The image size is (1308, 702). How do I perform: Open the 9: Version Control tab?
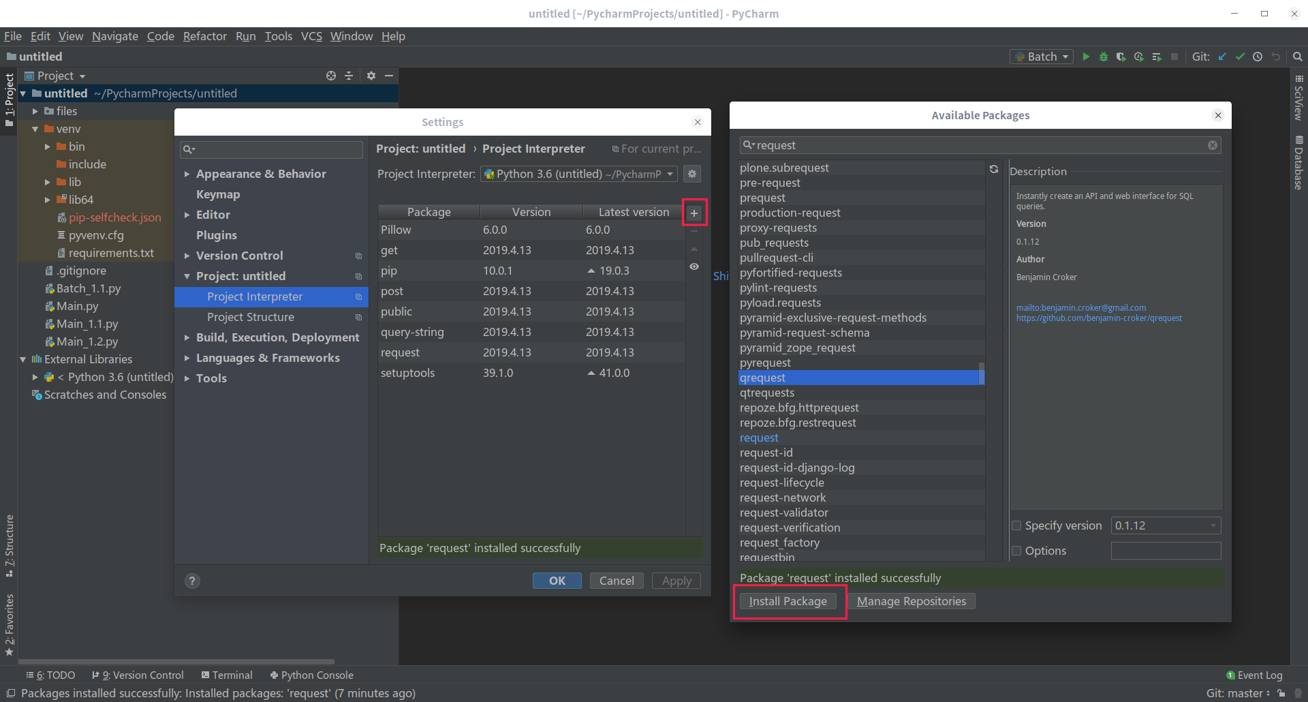pyautogui.click(x=138, y=675)
